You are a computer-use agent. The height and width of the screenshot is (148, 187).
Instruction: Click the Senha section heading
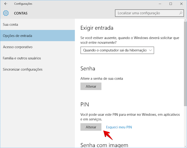(88, 68)
